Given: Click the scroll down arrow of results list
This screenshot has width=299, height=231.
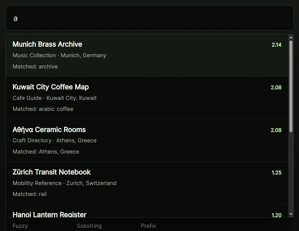Looking at the screenshot, I should click(291, 214).
